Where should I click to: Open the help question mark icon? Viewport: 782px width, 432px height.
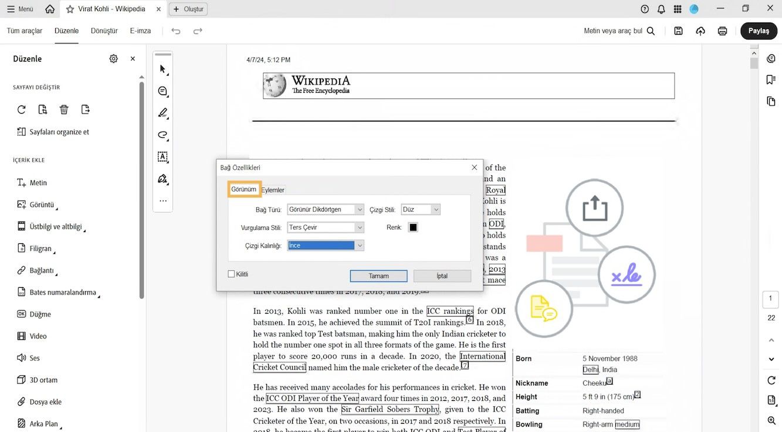tap(645, 9)
